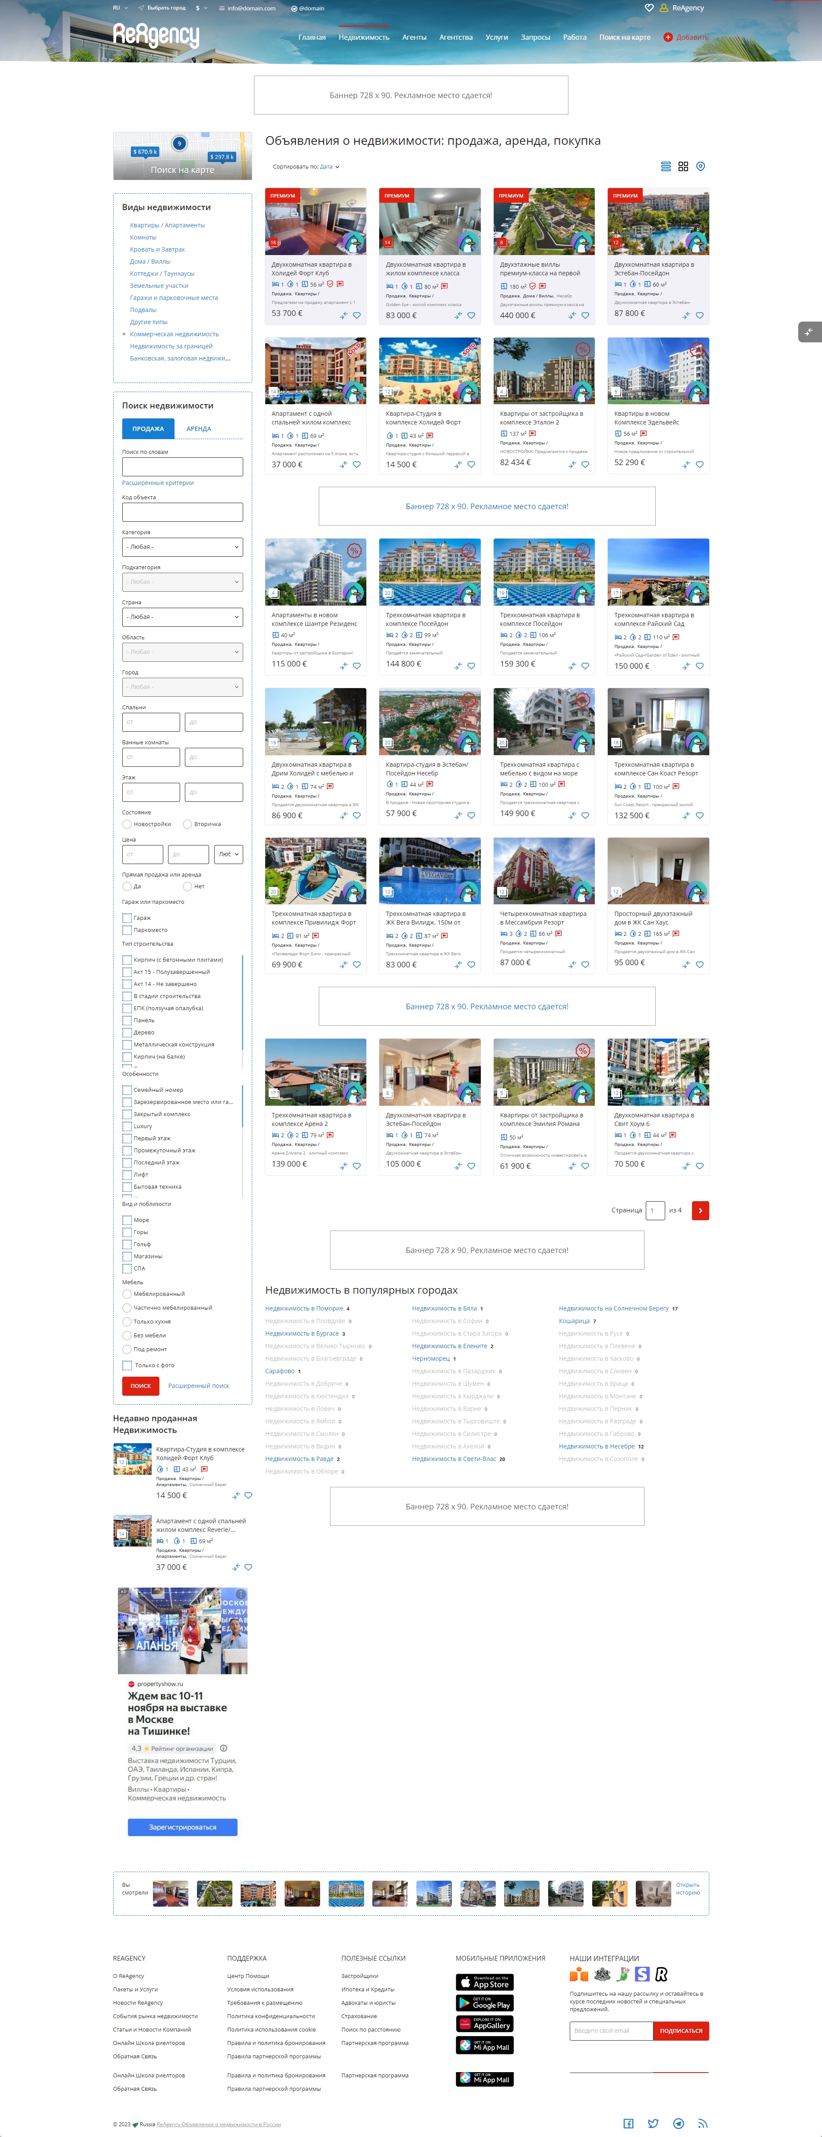Click the red ПОИСК button
This screenshot has height=2137, width=822.
coord(140,1385)
